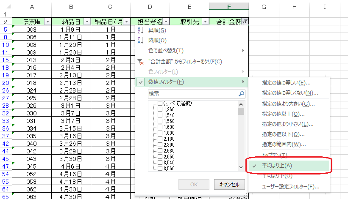Check the 1,540 value checkbox
The width and height of the screenshot is (348, 199).
pos(160,115)
